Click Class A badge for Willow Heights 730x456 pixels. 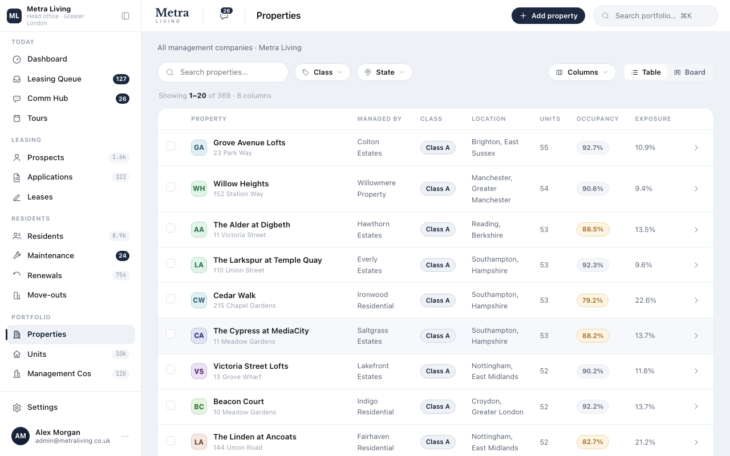click(438, 189)
